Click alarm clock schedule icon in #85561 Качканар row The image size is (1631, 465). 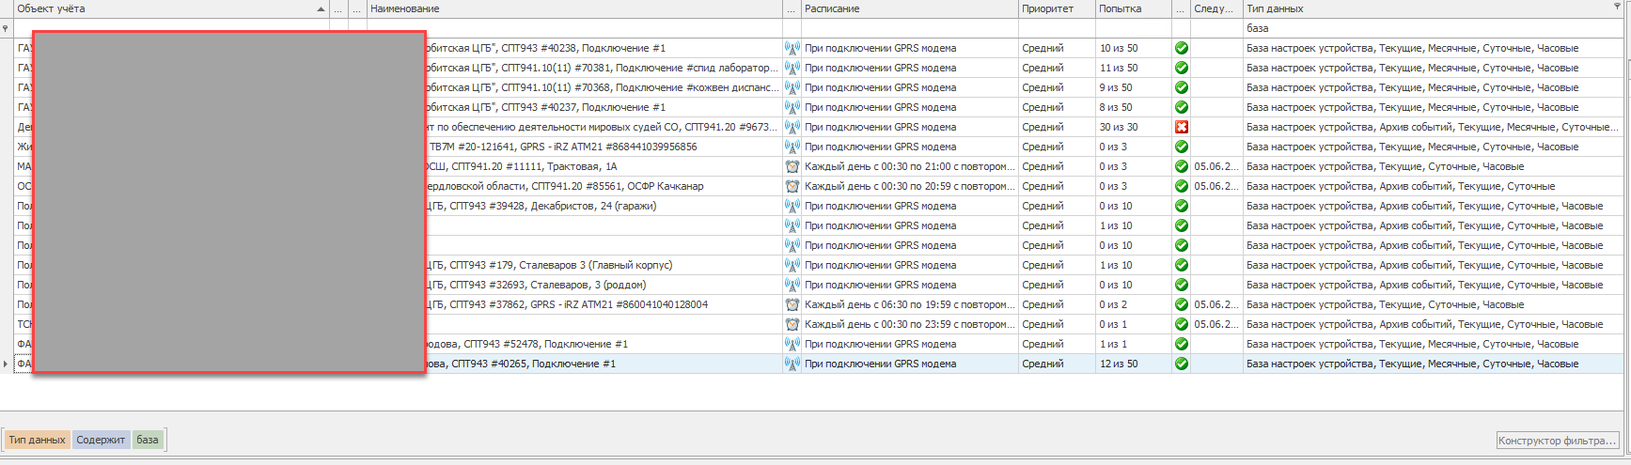[792, 186]
